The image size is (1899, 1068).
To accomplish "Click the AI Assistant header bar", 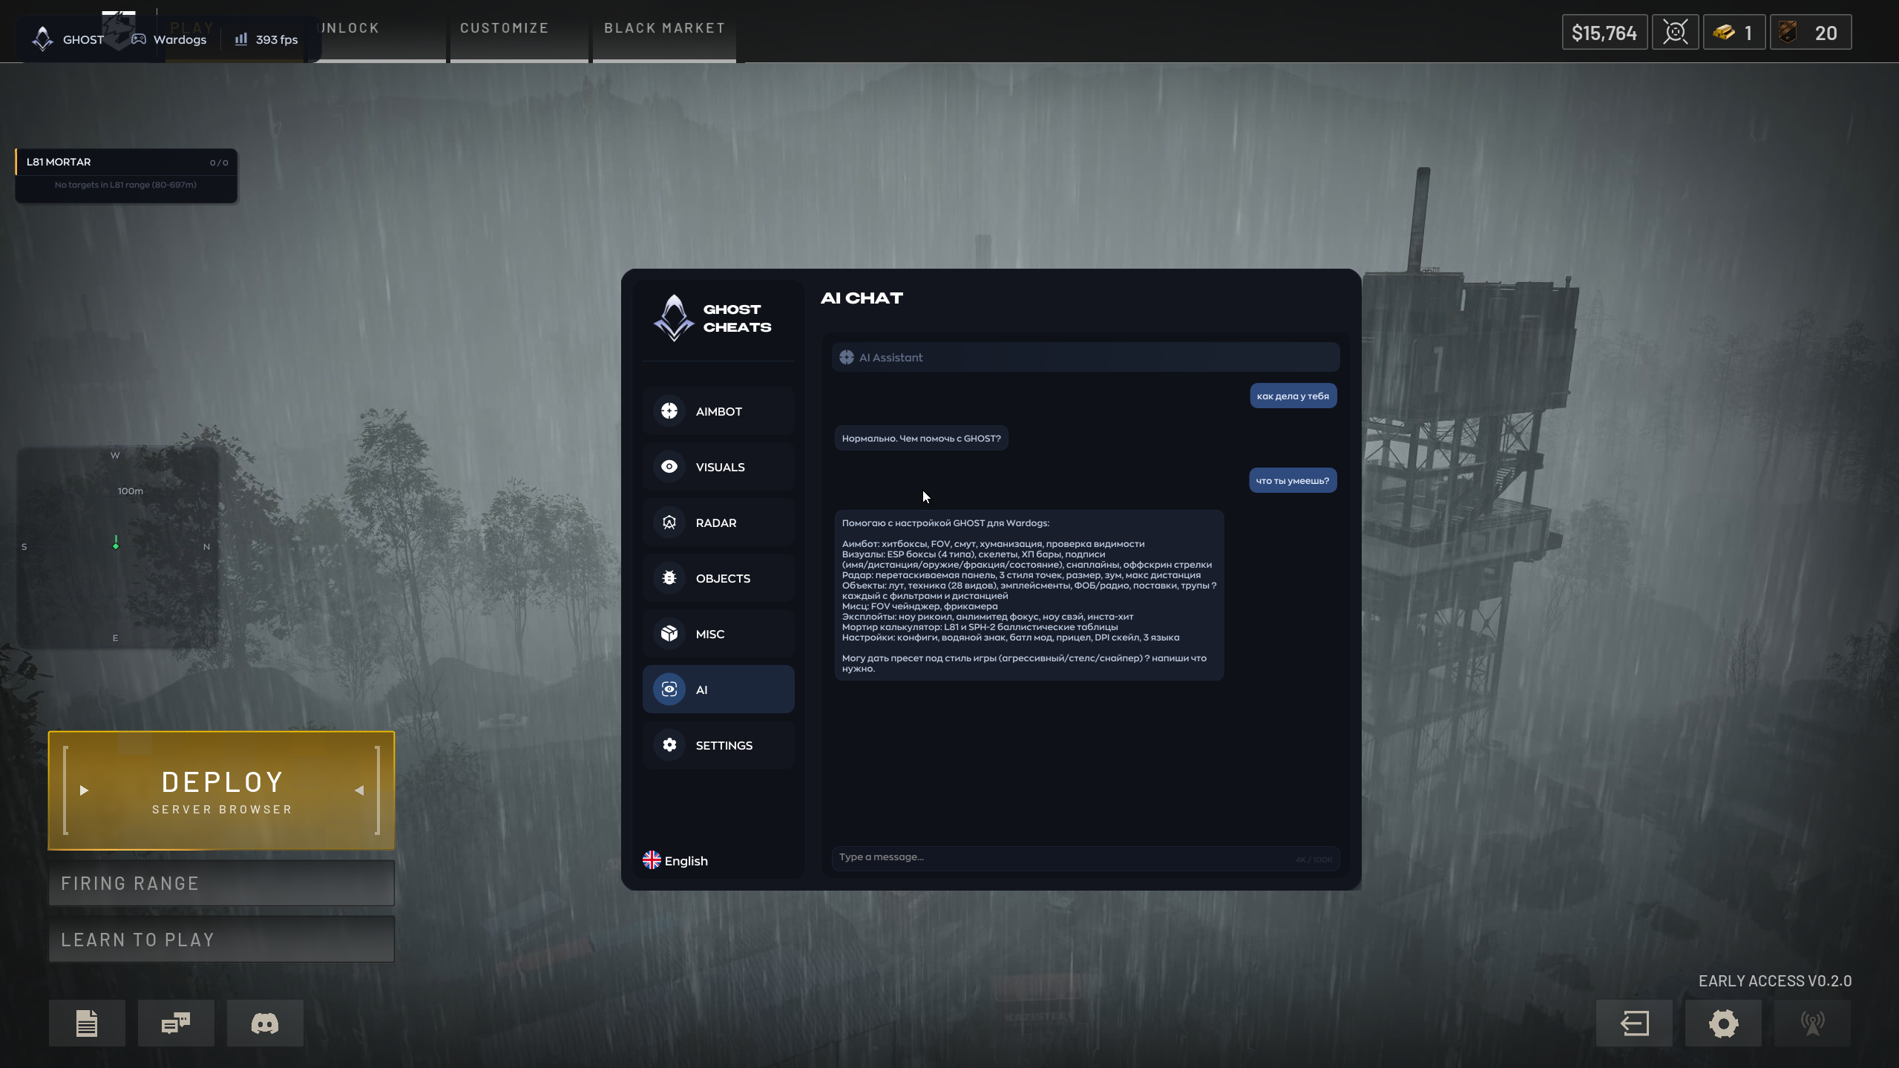I will tap(1086, 357).
